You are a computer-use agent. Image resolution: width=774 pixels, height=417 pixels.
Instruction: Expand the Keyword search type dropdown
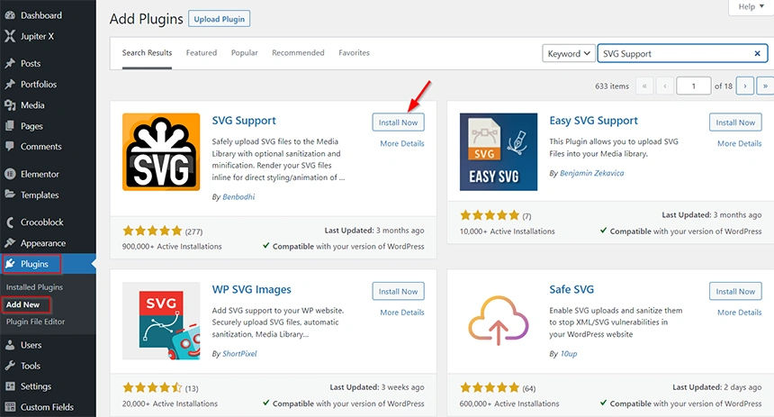click(x=569, y=54)
